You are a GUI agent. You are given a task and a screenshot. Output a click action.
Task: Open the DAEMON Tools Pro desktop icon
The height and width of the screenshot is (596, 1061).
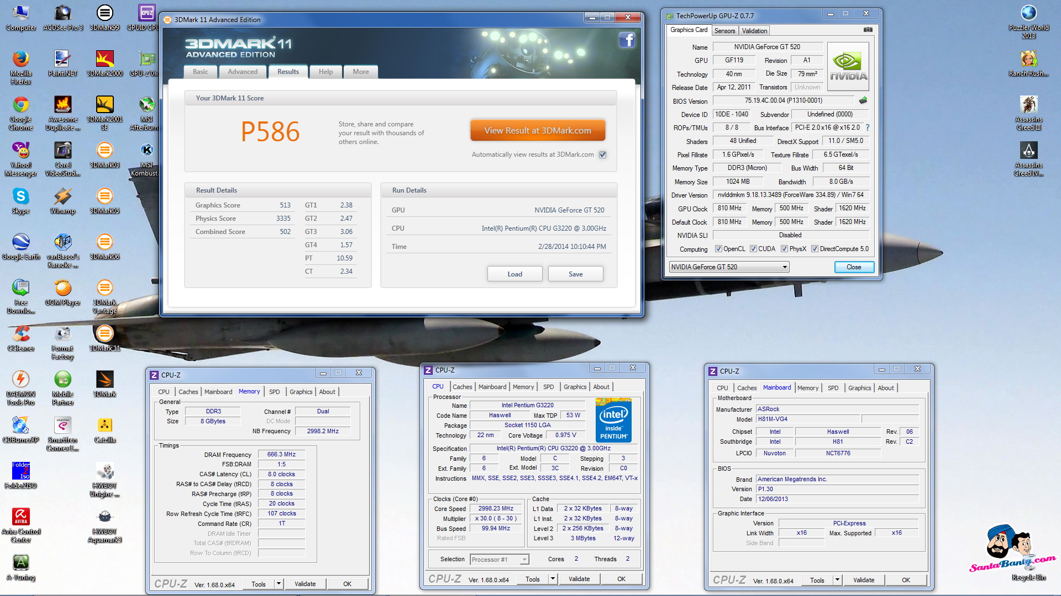point(21,388)
